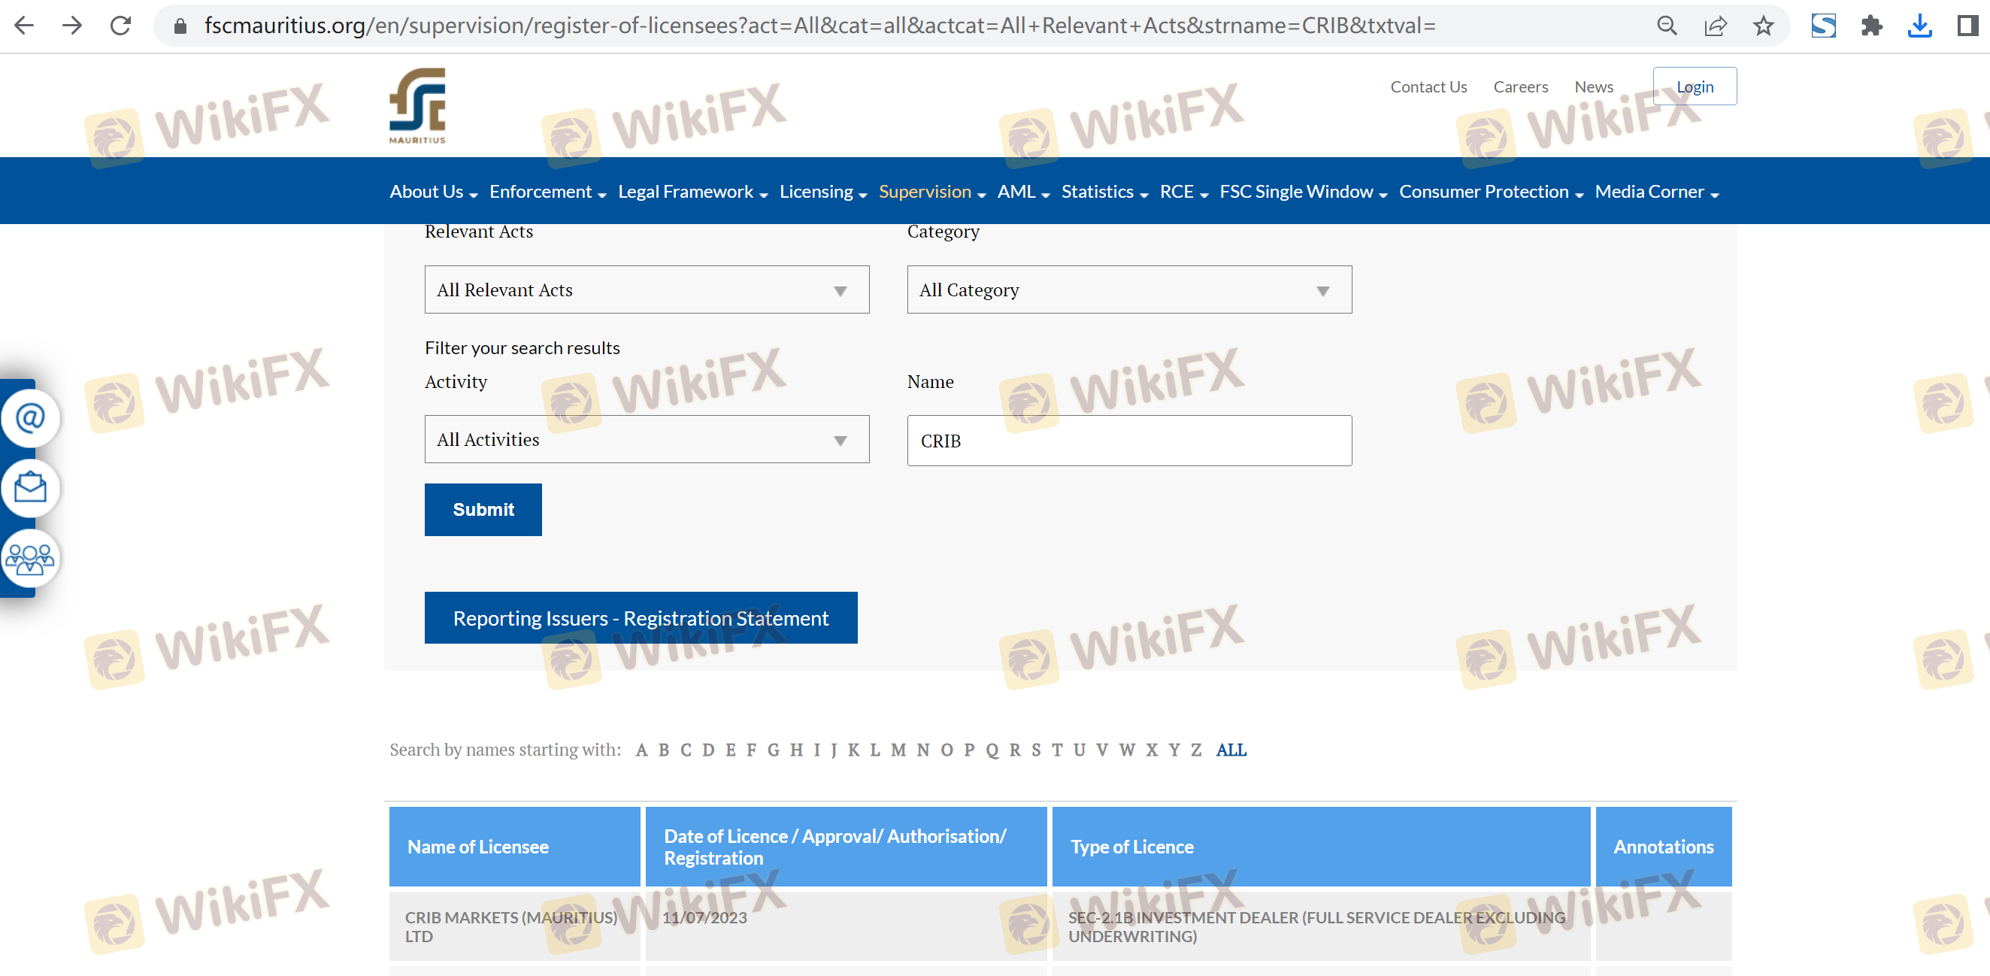Image resolution: width=1990 pixels, height=976 pixels.
Task: Click the Name field containing CRIB
Action: point(1128,441)
